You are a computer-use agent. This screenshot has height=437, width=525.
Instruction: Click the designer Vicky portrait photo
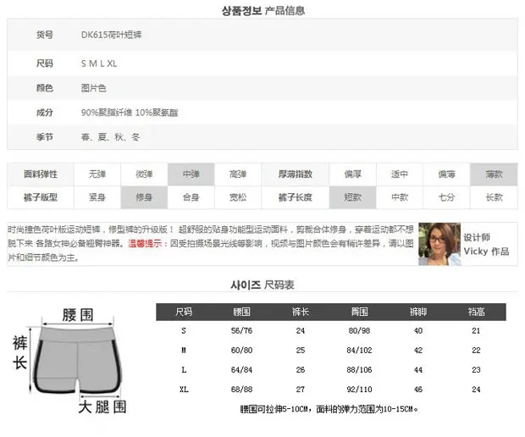coord(439,244)
